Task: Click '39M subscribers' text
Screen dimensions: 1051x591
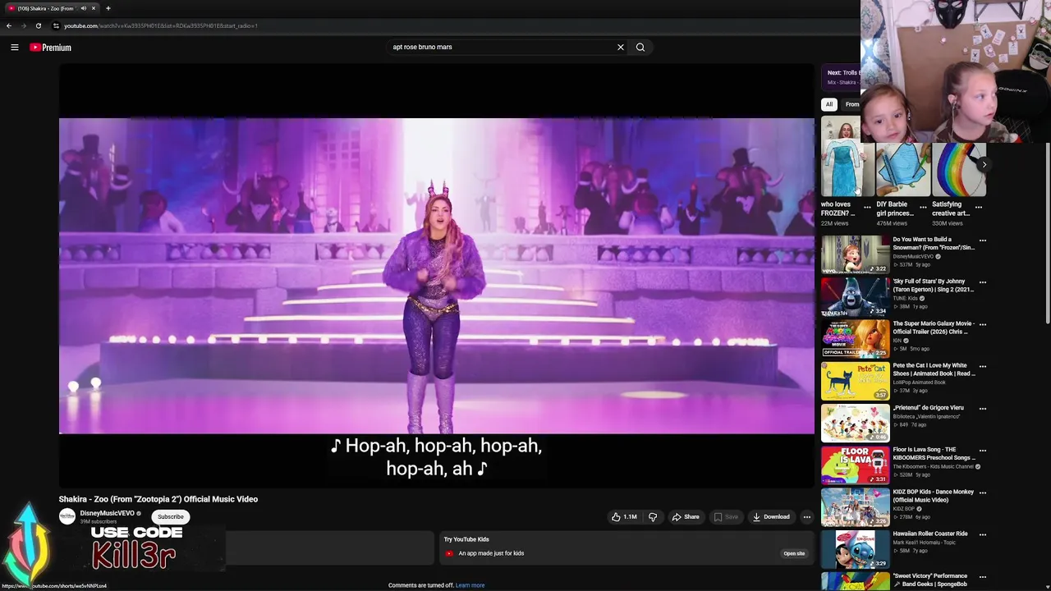Action: (x=98, y=522)
